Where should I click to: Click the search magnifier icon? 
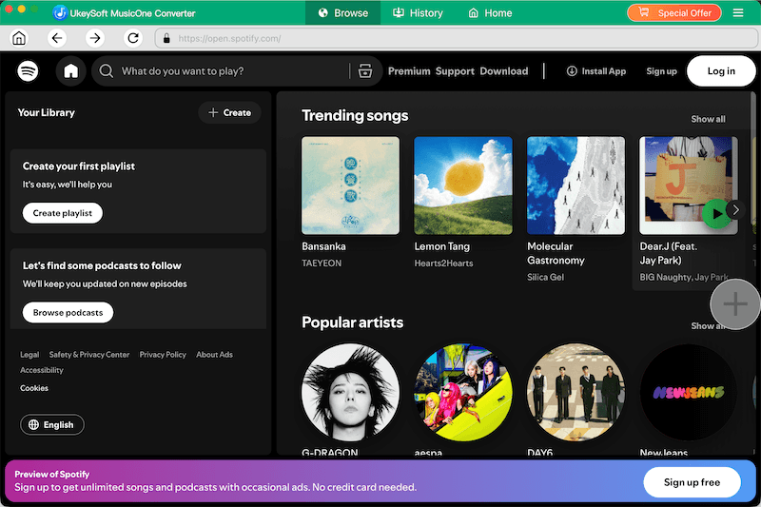click(x=106, y=70)
